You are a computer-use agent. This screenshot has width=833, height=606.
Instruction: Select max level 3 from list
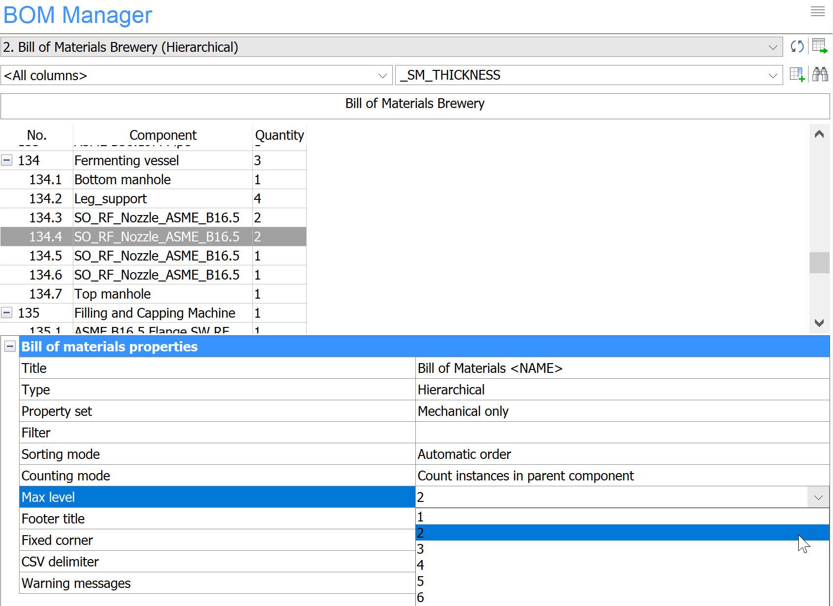pos(621,549)
